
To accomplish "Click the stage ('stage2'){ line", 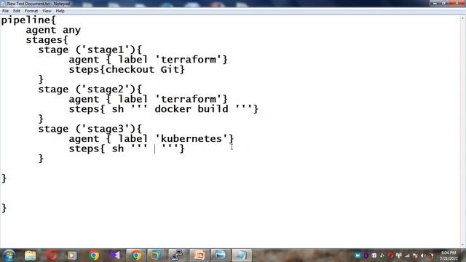I will (90, 89).
